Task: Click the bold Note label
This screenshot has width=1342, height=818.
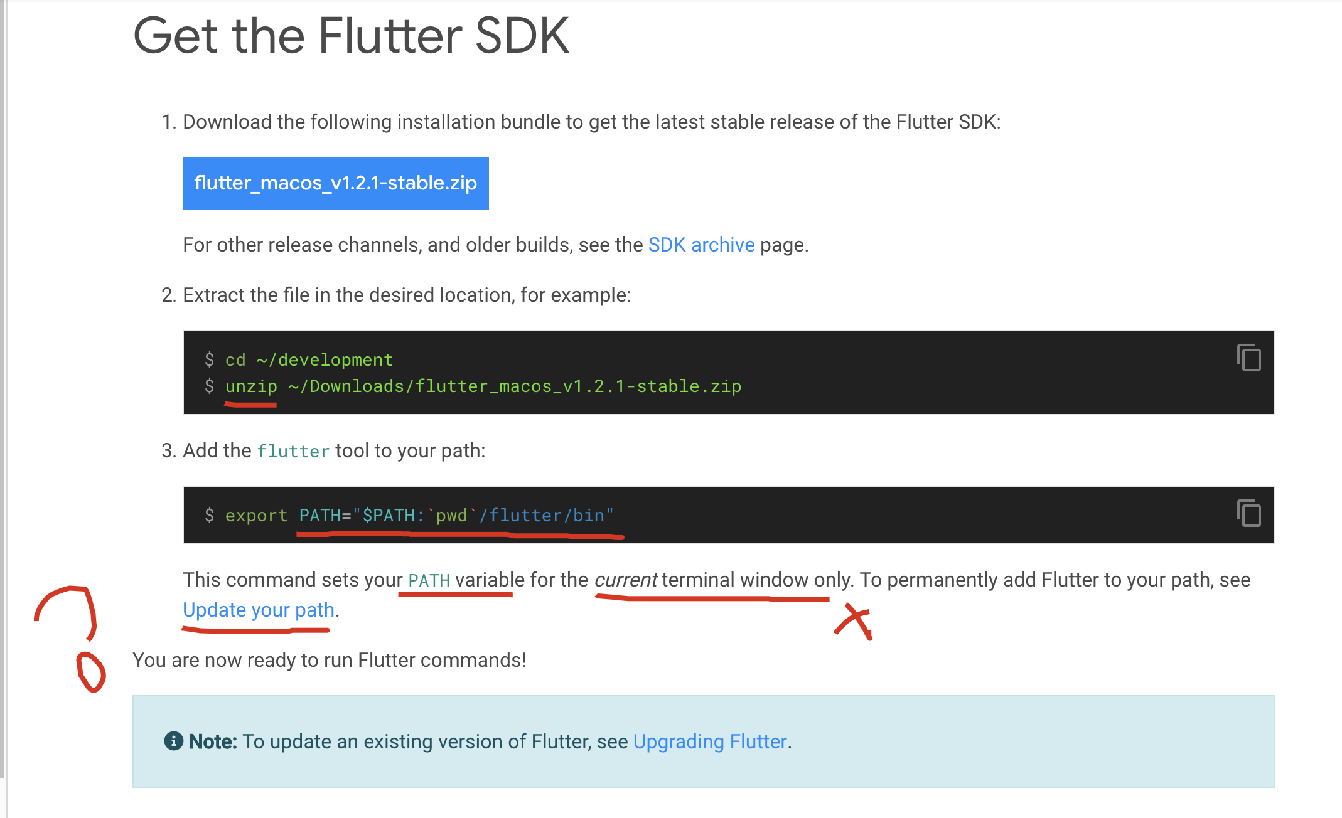Action: (x=213, y=741)
